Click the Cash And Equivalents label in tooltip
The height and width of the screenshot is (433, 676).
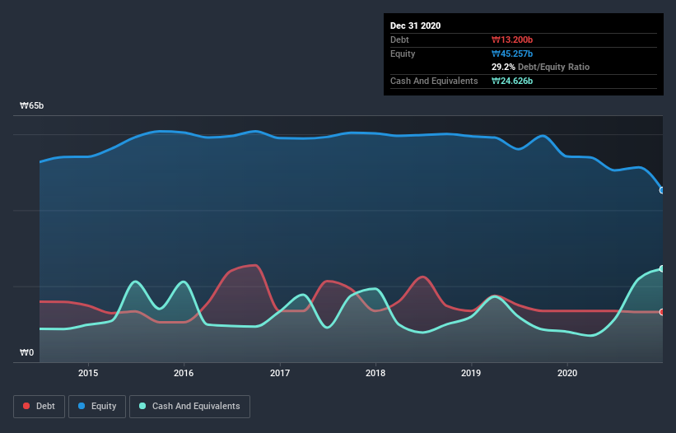pyautogui.click(x=434, y=81)
